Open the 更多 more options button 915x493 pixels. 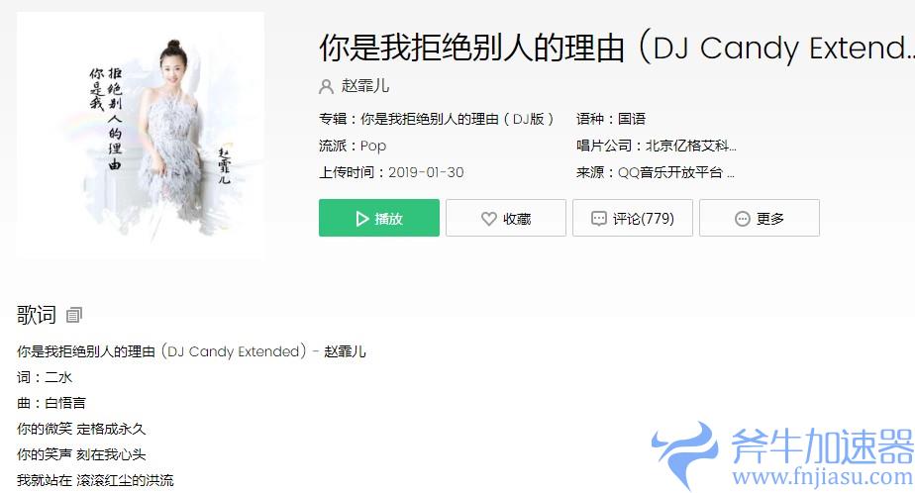[x=760, y=218]
